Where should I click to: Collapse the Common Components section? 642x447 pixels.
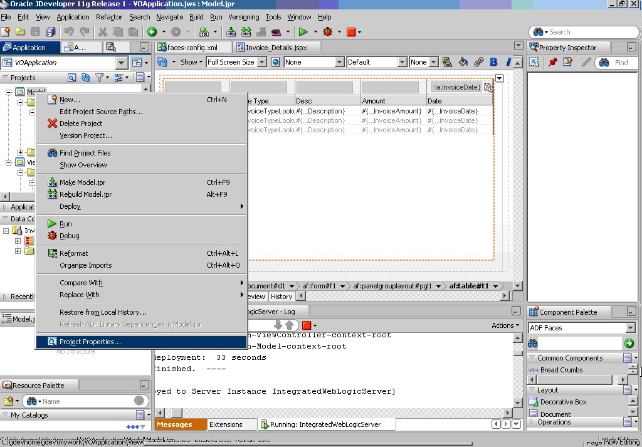[532, 358]
